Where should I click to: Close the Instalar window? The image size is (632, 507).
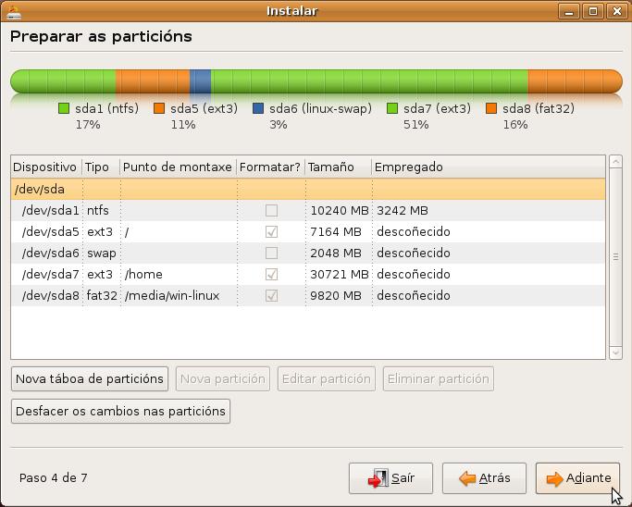point(616,11)
